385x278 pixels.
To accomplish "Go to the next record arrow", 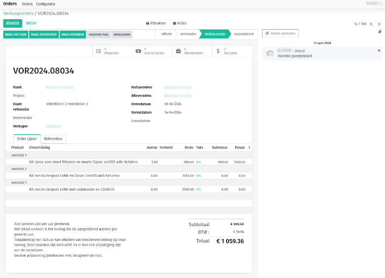I will [379, 24].
